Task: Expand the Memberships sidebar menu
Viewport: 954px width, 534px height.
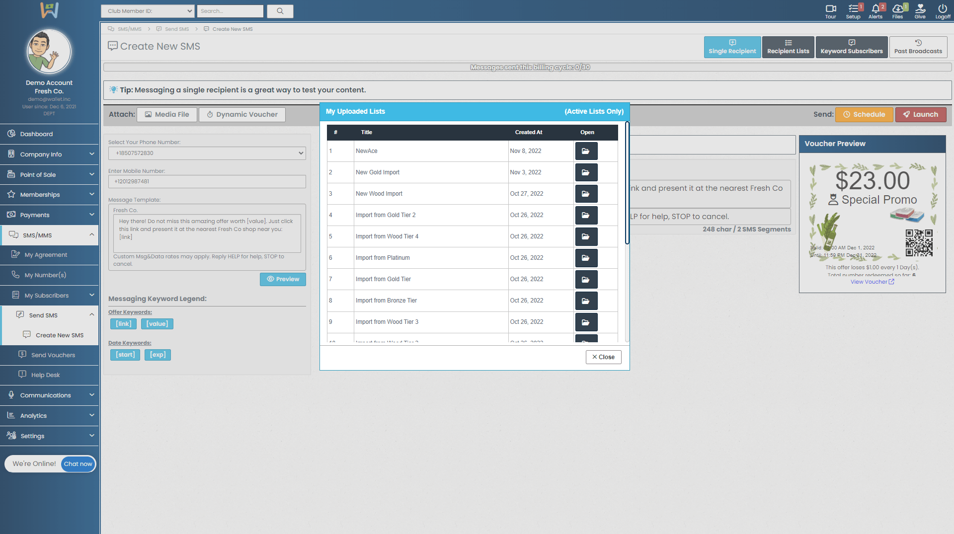Action: click(49, 195)
